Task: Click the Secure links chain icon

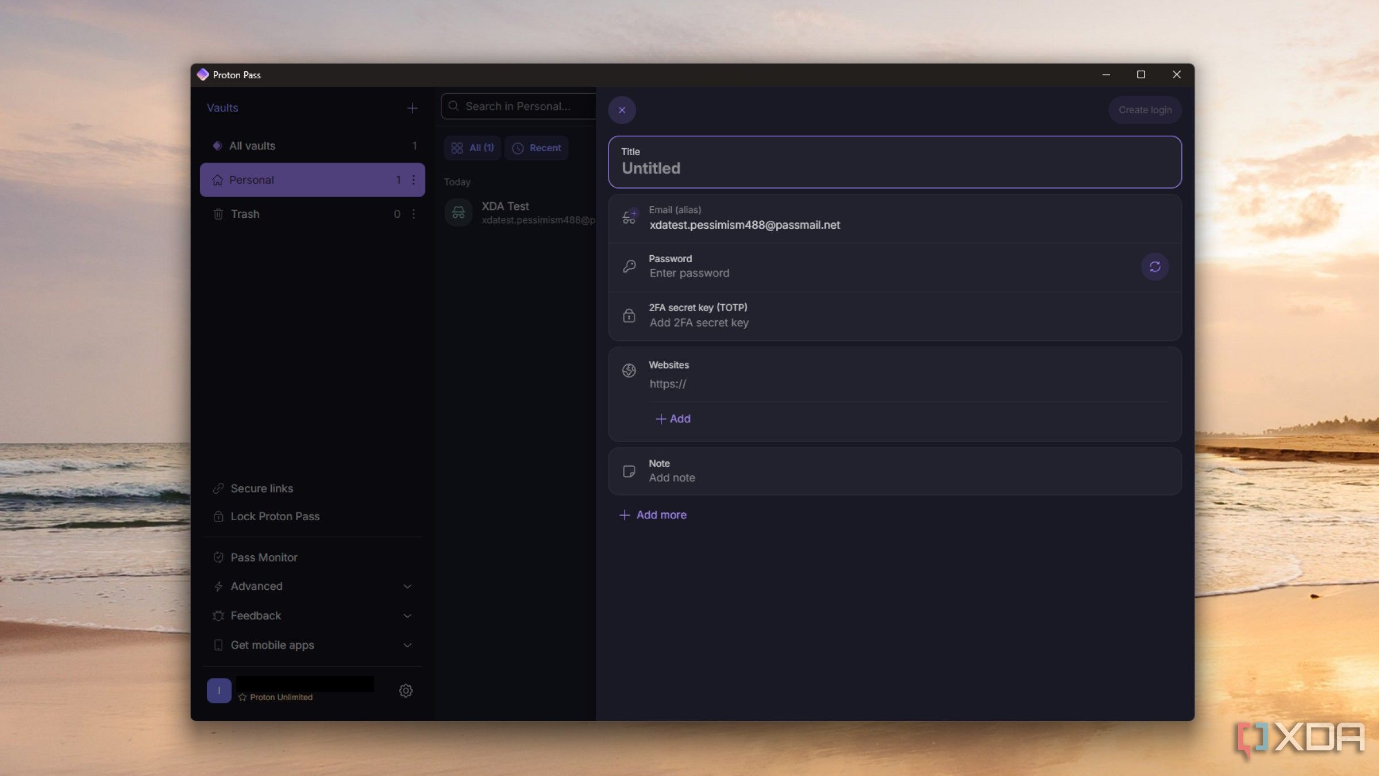Action: point(218,489)
